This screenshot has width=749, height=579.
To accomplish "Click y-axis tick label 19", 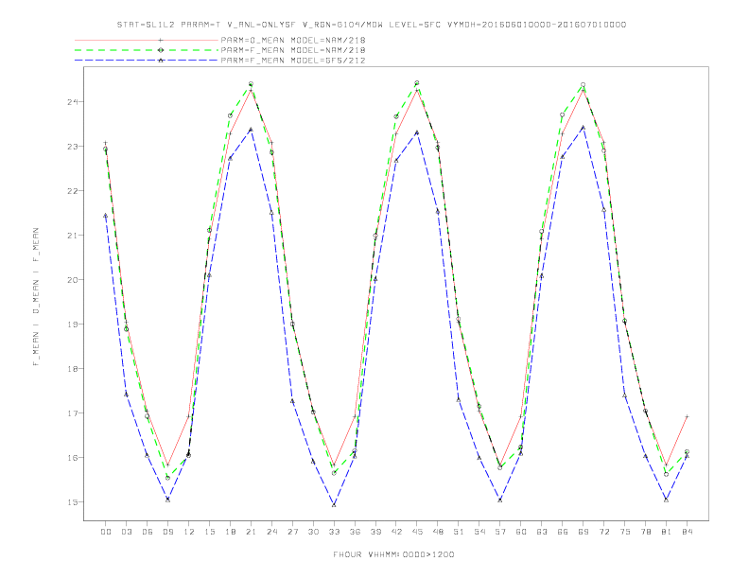I will [72, 324].
